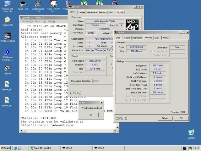Click Super PI horizontal scrollbar right arrow
The width and height of the screenshot is (201, 151).
pos(114,131)
